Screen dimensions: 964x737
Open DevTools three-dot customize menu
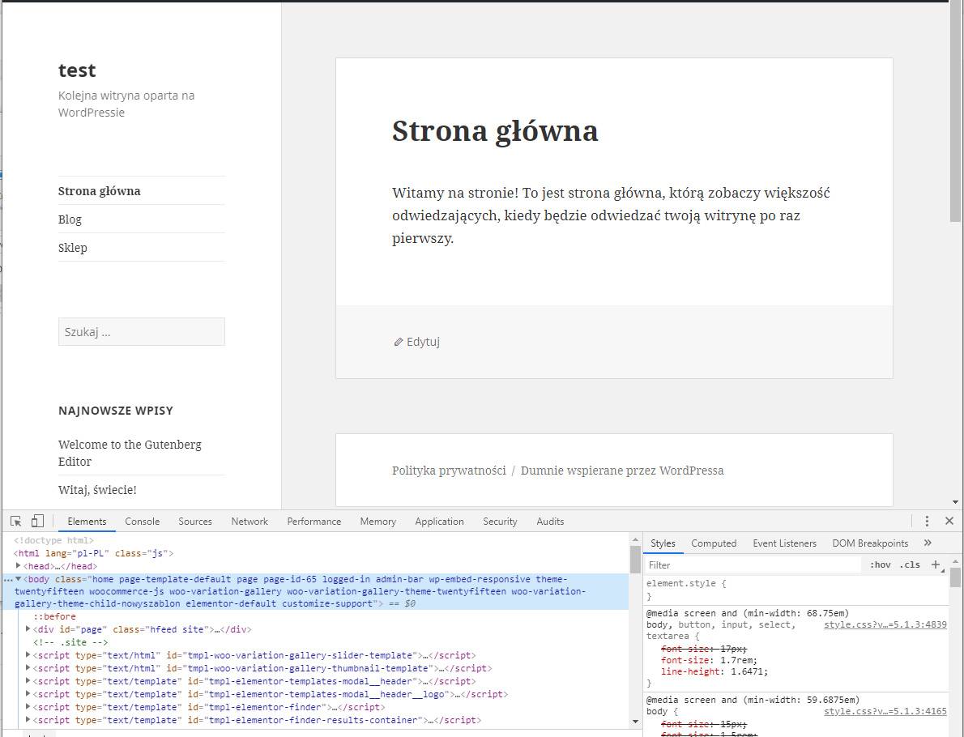[927, 522]
